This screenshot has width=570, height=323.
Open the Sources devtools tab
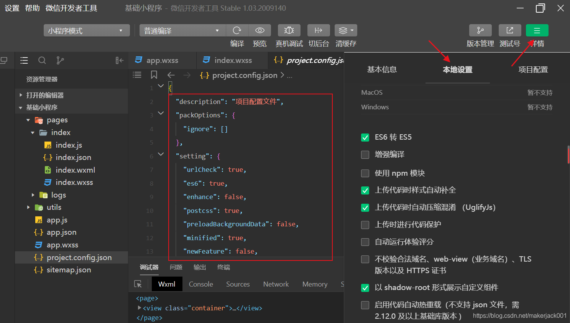tap(238, 284)
